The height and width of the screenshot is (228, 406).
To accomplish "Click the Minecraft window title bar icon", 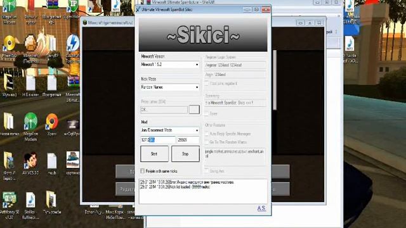I will pyautogui.click(x=85, y=23).
